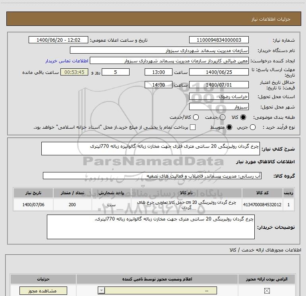This screenshot has width=306, height=296.
Task: Click the ردیف column header
Action: tap(289, 193)
